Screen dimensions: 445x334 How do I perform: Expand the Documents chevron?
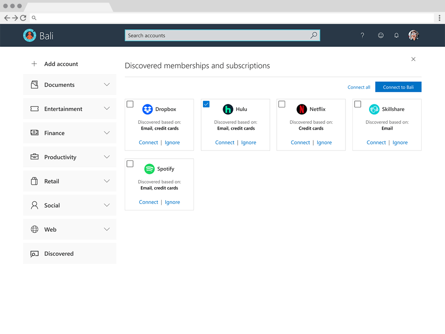[x=107, y=85]
